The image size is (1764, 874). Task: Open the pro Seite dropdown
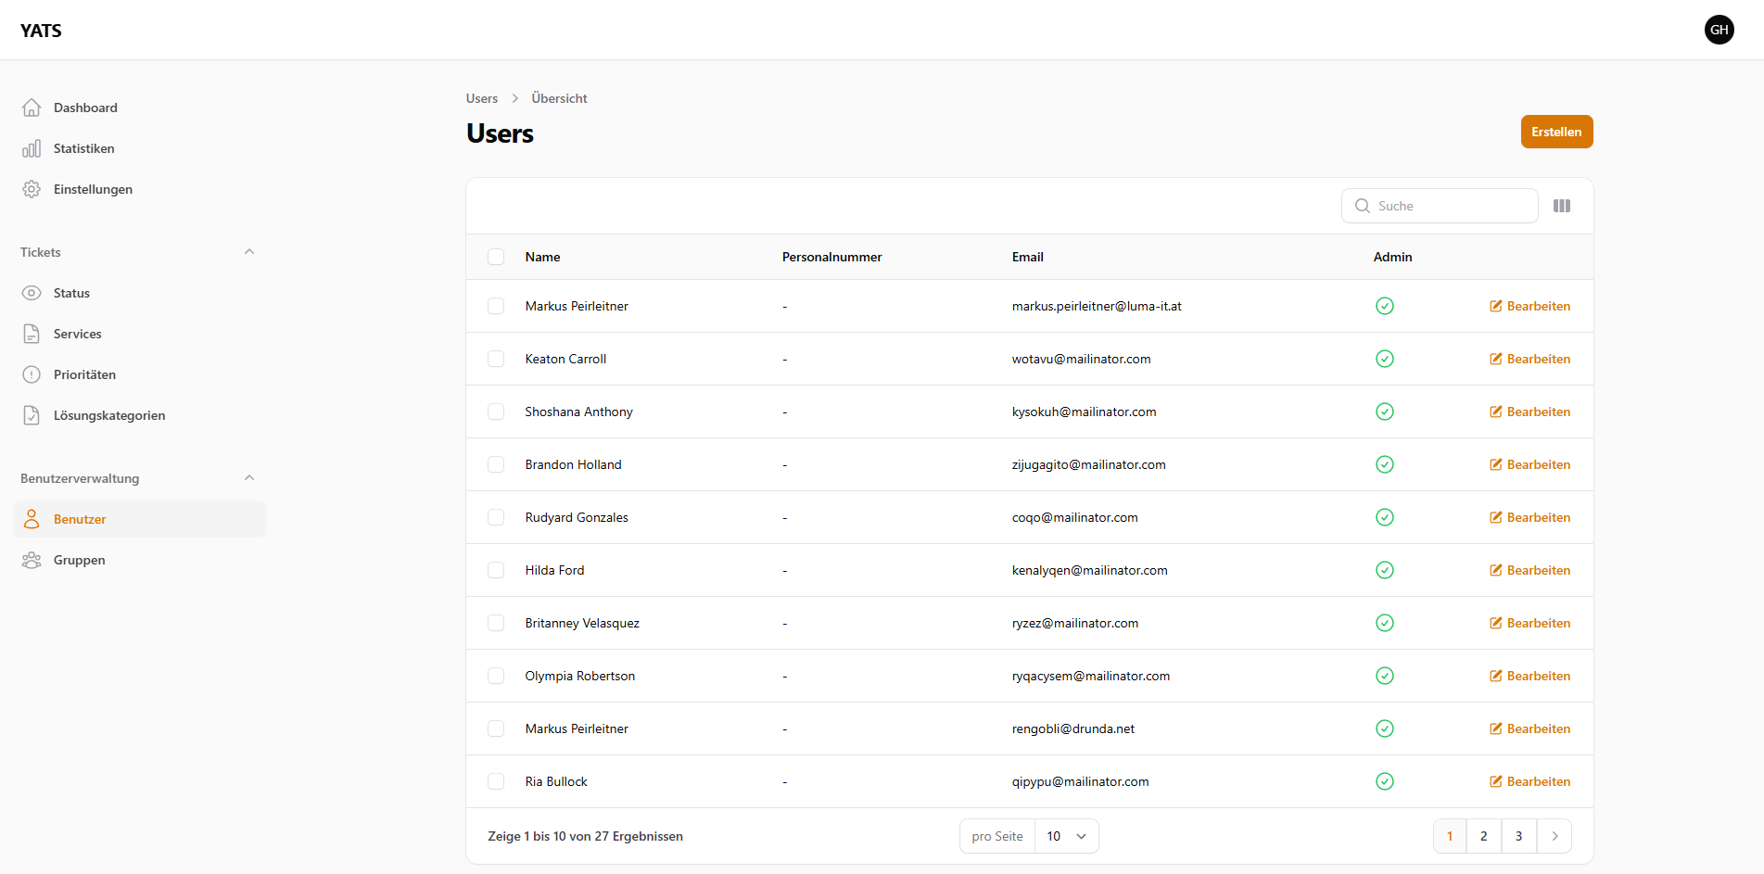tap(1066, 836)
